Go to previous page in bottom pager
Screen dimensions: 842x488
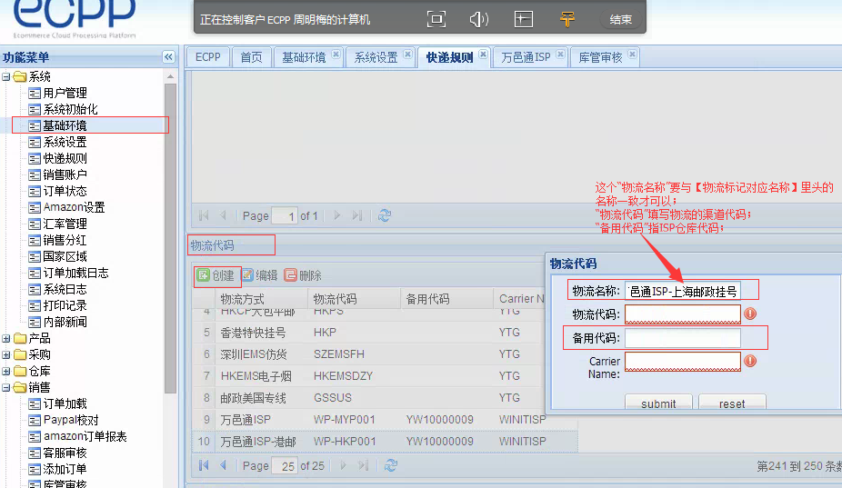coord(223,465)
